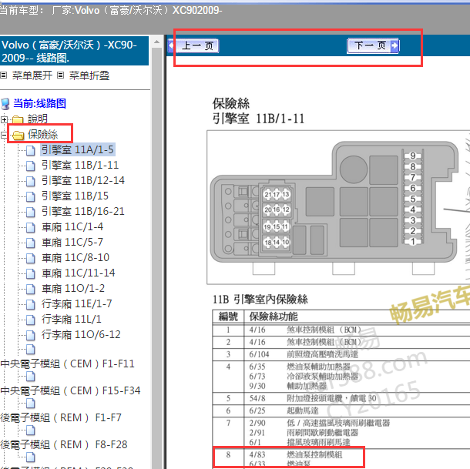Click the document icon beside 行李廂 11O/6-12
The width and height of the screenshot is (470, 469).
coord(30,335)
